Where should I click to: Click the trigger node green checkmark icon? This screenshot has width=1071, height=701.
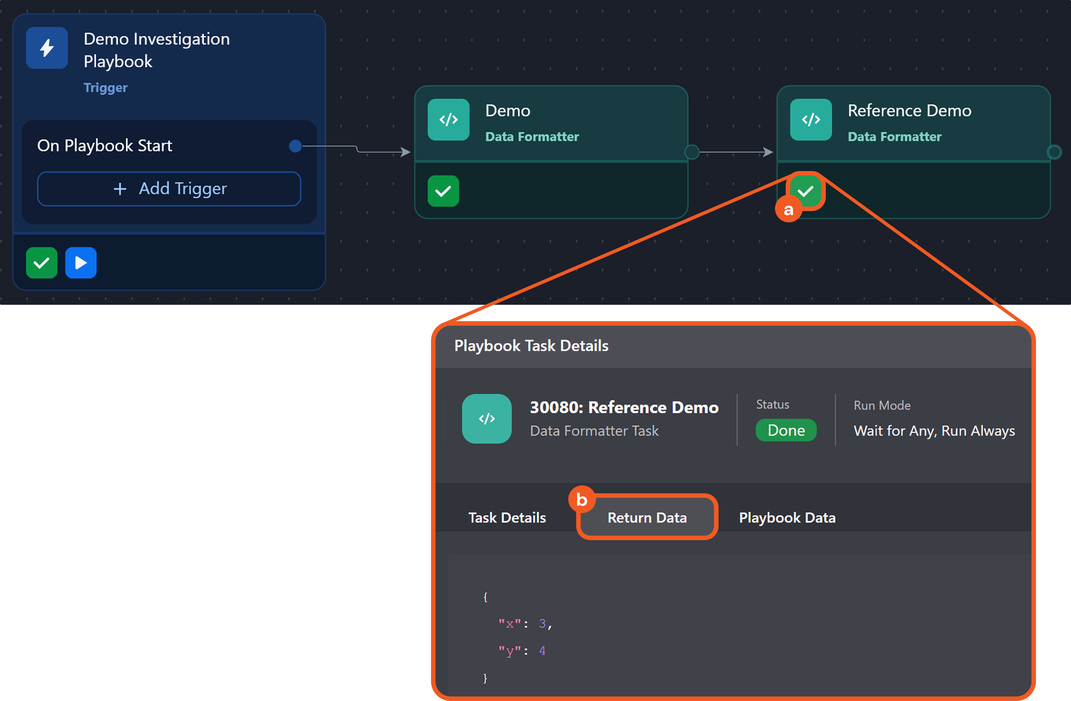point(42,263)
